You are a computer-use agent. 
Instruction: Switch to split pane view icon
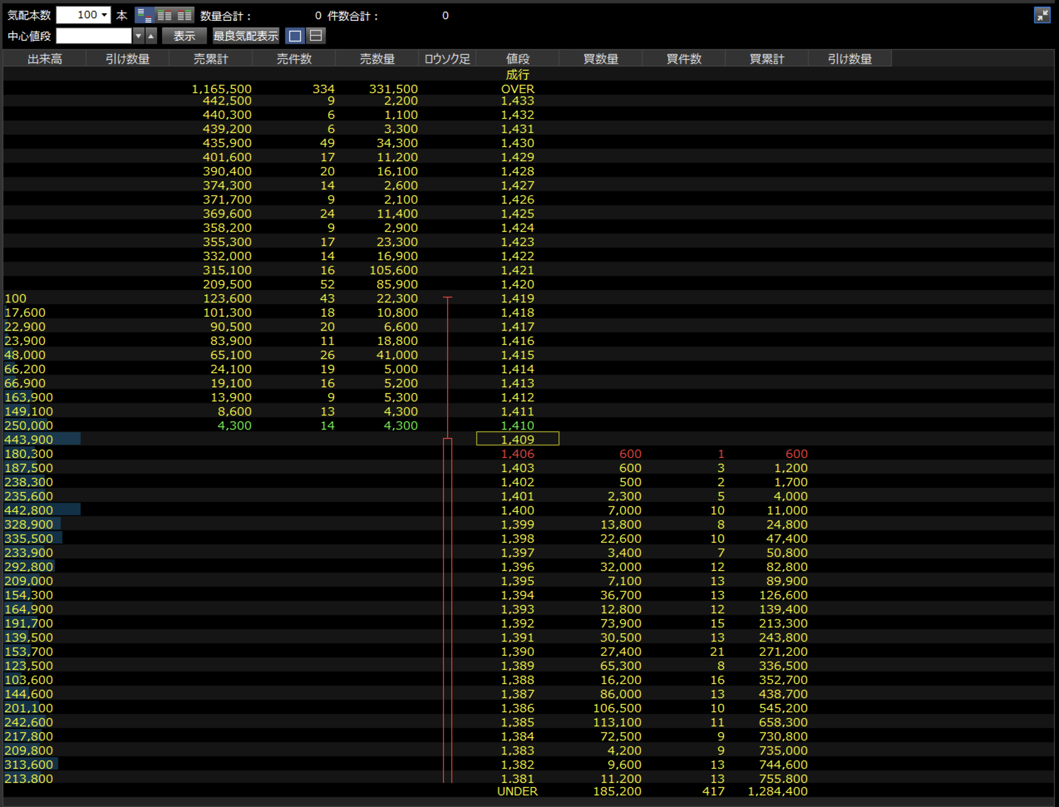[316, 36]
